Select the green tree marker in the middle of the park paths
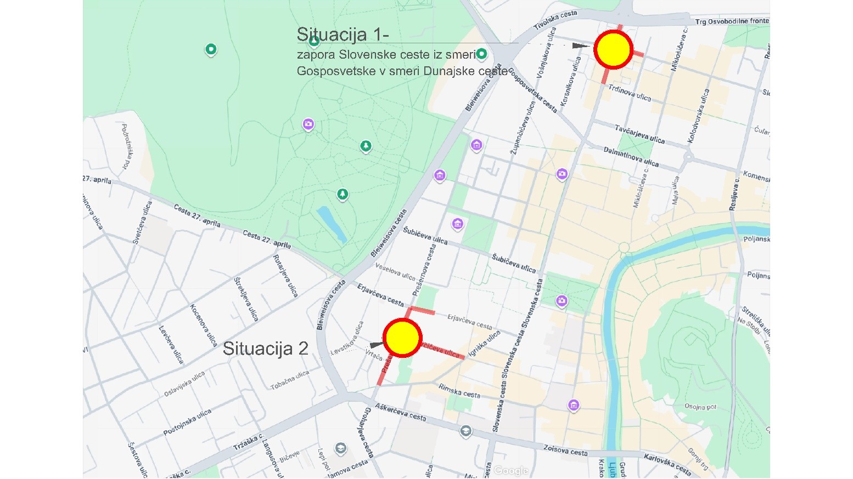This screenshot has height=479, width=853. tap(366, 146)
